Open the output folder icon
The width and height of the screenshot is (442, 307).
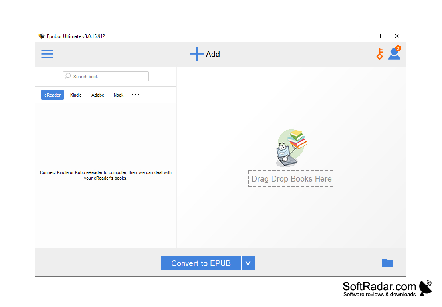coord(387,263)
